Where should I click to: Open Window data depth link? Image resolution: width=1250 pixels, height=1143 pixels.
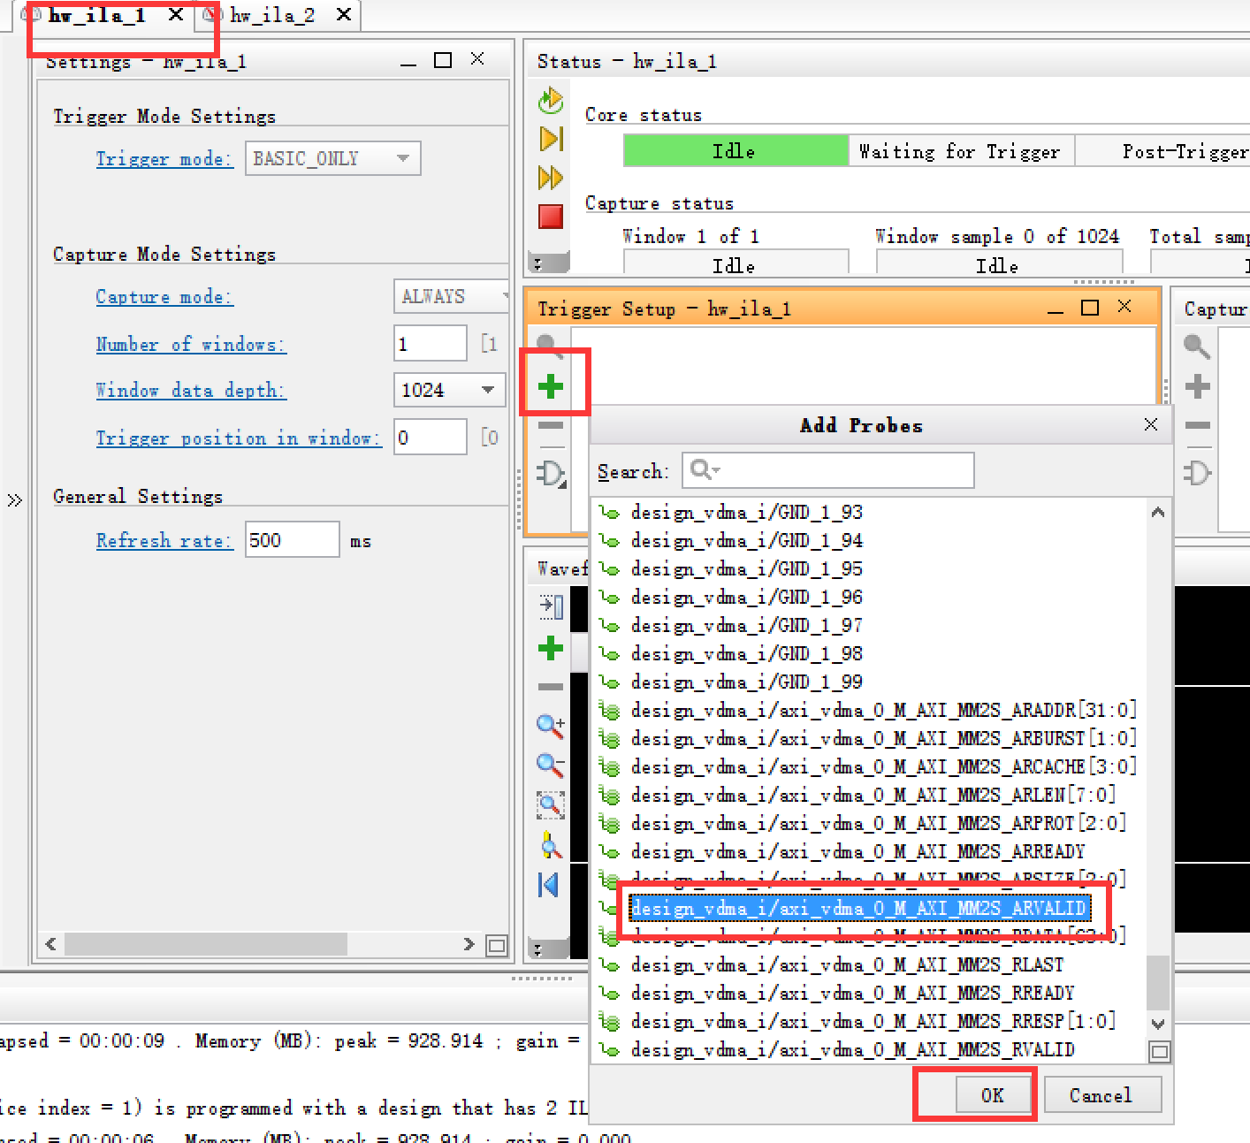tap(191, 391)
